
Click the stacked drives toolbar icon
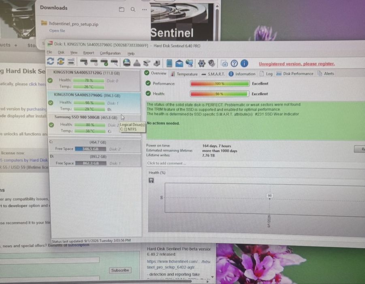coord(147,63)
